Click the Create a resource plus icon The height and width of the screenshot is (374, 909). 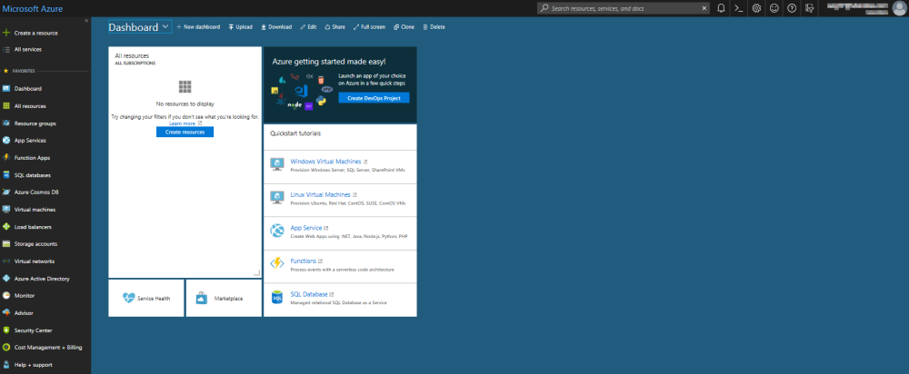coord(6,33)
